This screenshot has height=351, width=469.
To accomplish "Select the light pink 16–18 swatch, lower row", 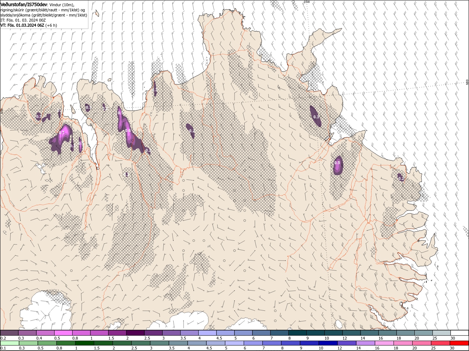I will coord(385,343).
